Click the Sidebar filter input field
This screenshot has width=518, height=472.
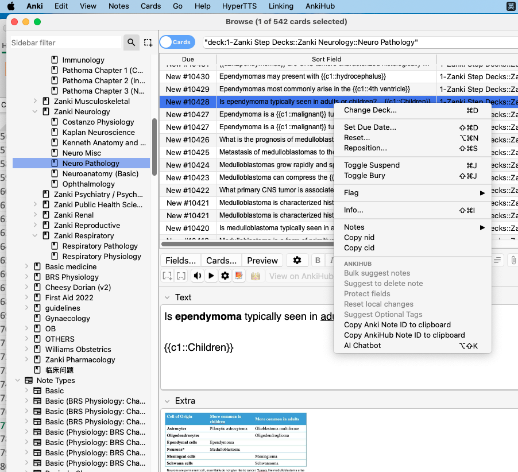point(65,42)
